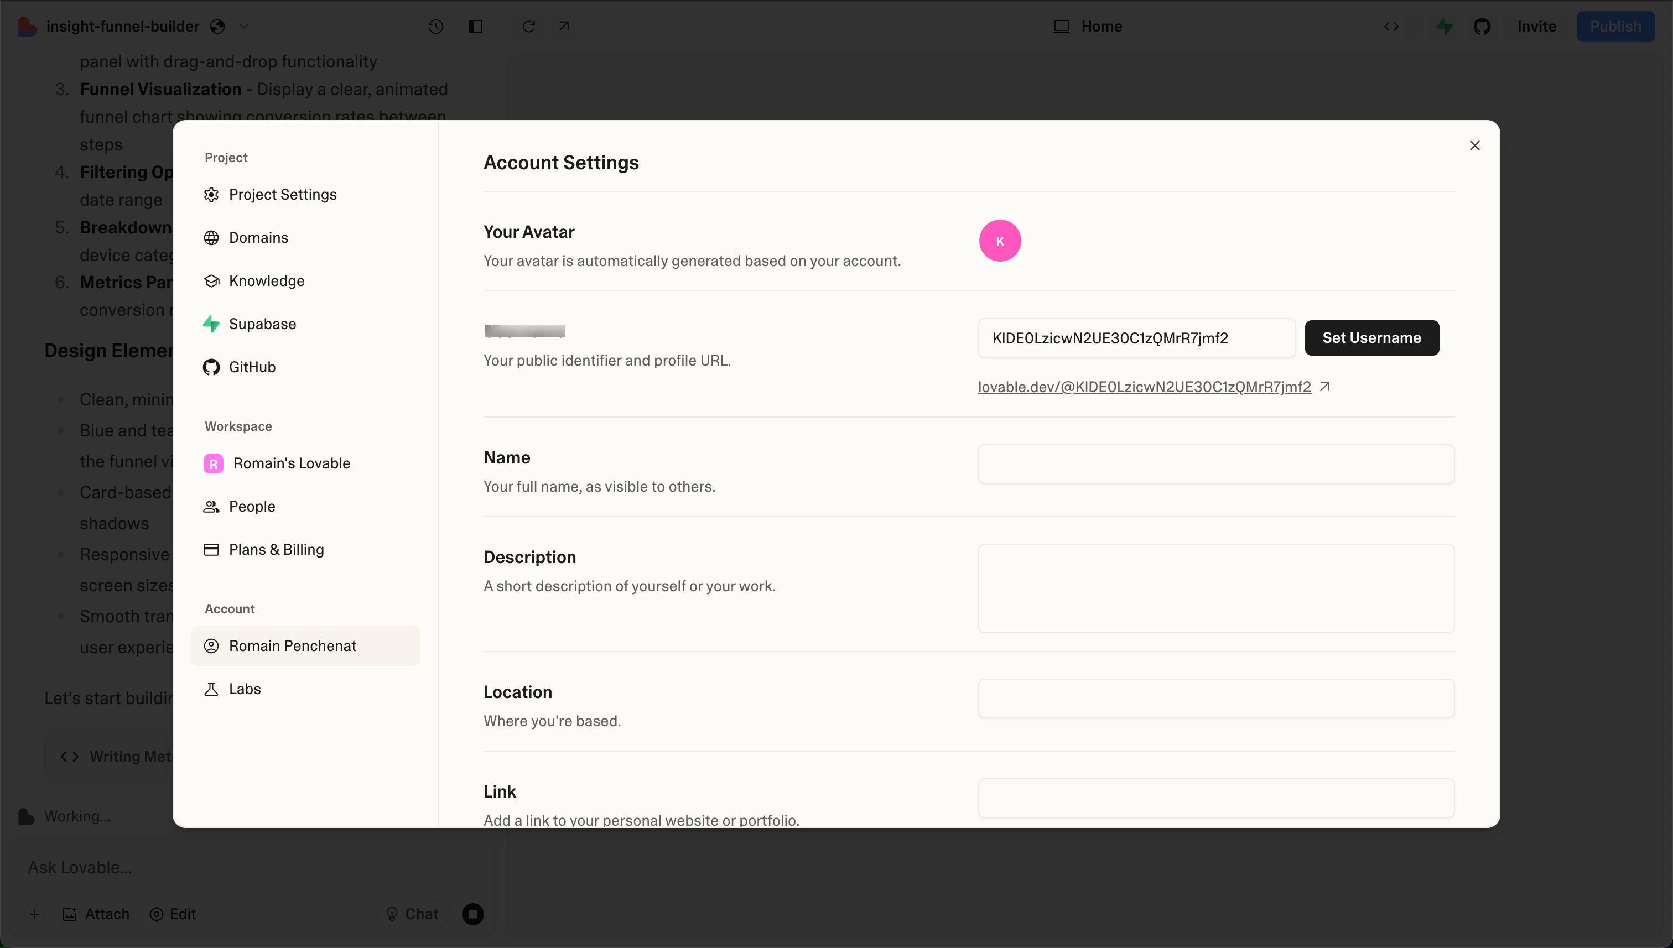Select Romain's Lovable workspace
Viewport: 1673px width, 948px height.
(291, 463)
